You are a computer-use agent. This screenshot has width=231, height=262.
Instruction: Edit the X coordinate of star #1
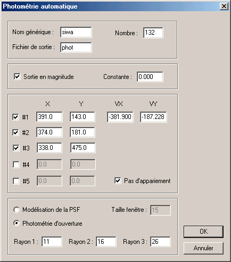coord(49,117)
